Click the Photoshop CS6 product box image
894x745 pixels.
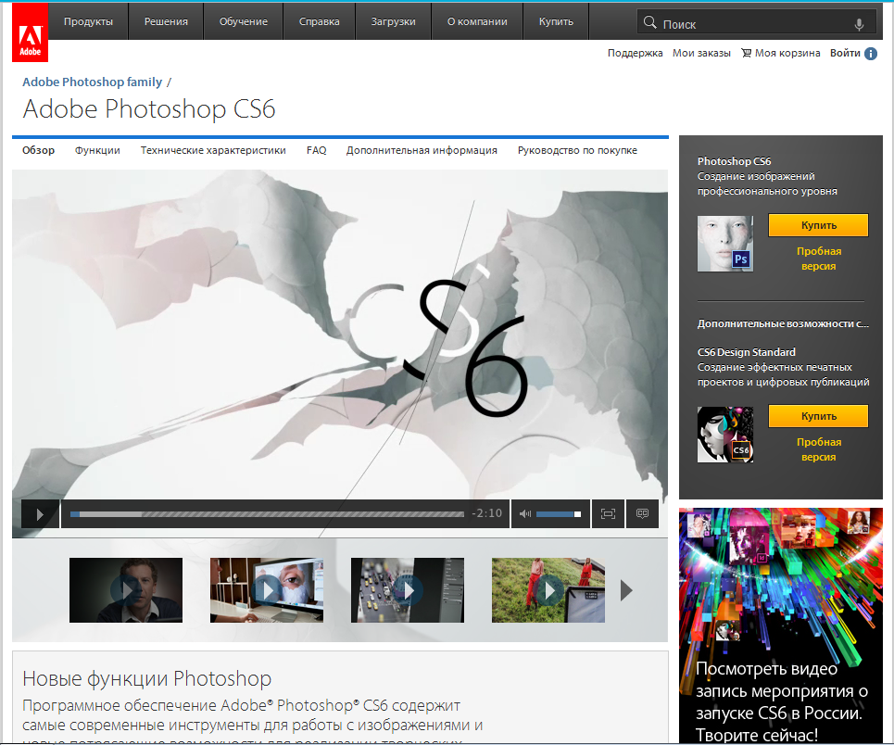[725, 244]
